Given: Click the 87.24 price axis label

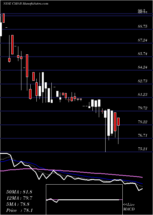Looking at the screenshot, I should point(143,40).
